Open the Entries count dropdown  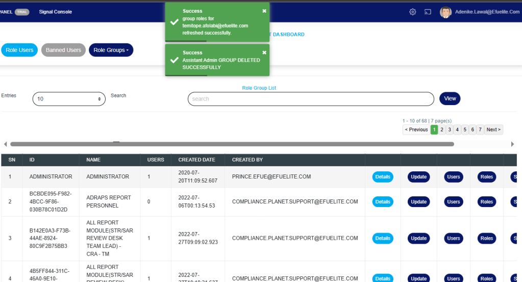tap(69, 99)
